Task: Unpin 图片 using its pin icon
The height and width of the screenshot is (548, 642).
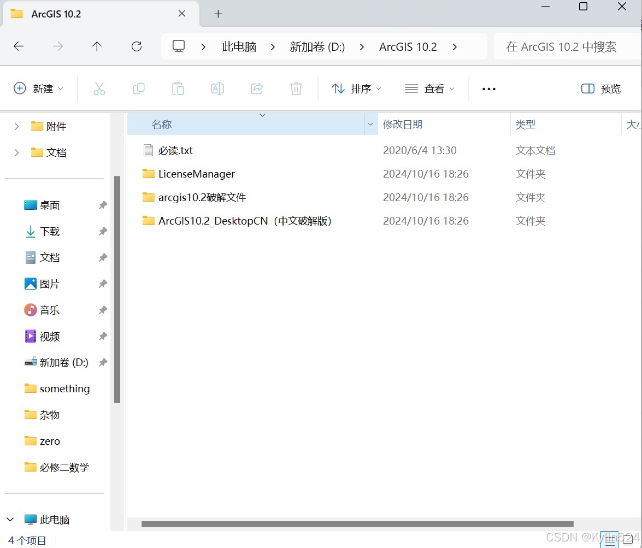Action: pos(103,284)
